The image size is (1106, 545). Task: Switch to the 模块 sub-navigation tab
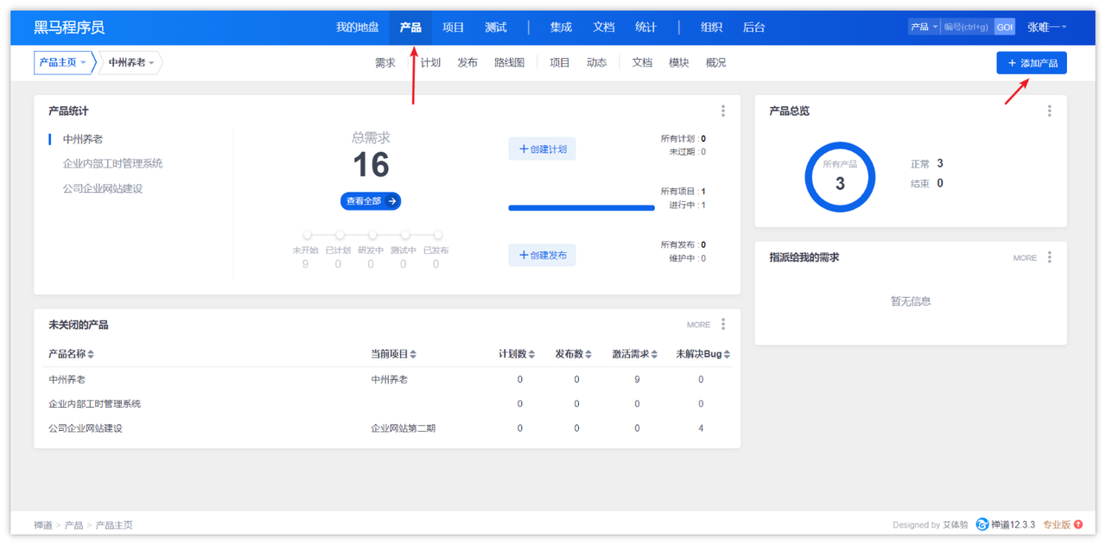tap(679, 63)
